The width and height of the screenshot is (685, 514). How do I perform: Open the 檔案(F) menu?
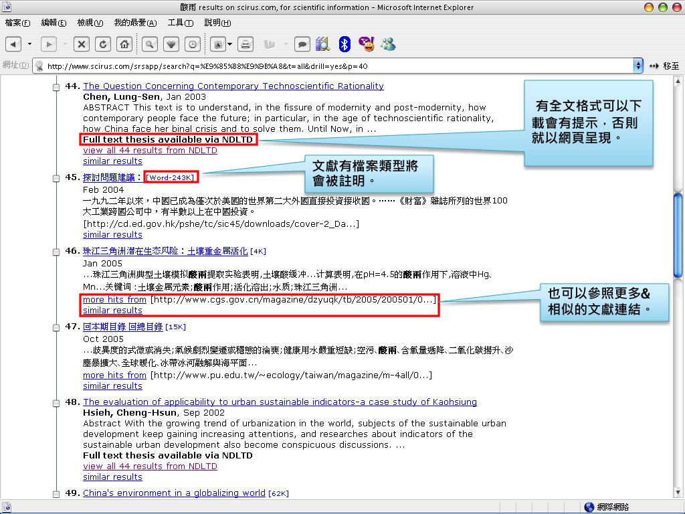point(17,23)
